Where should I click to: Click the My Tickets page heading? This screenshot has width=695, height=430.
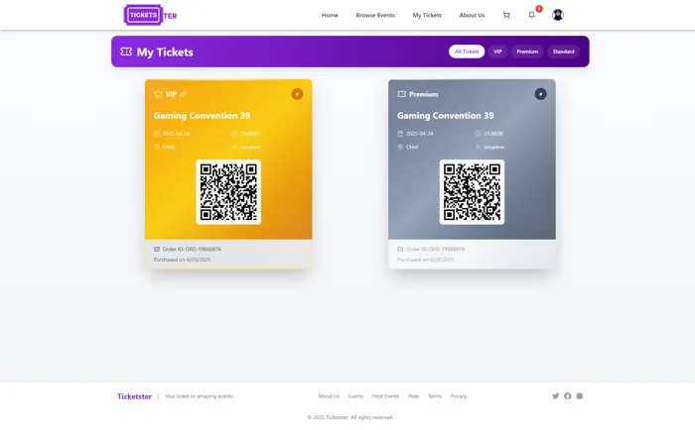click(165, 53)
